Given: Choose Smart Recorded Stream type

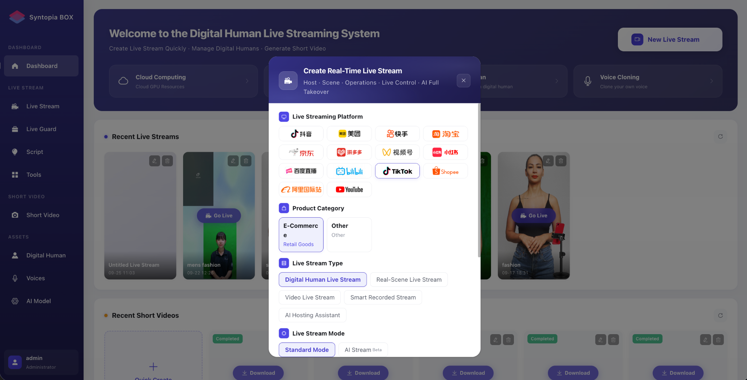Looking at the screenshot, I should tap(383, 297).
